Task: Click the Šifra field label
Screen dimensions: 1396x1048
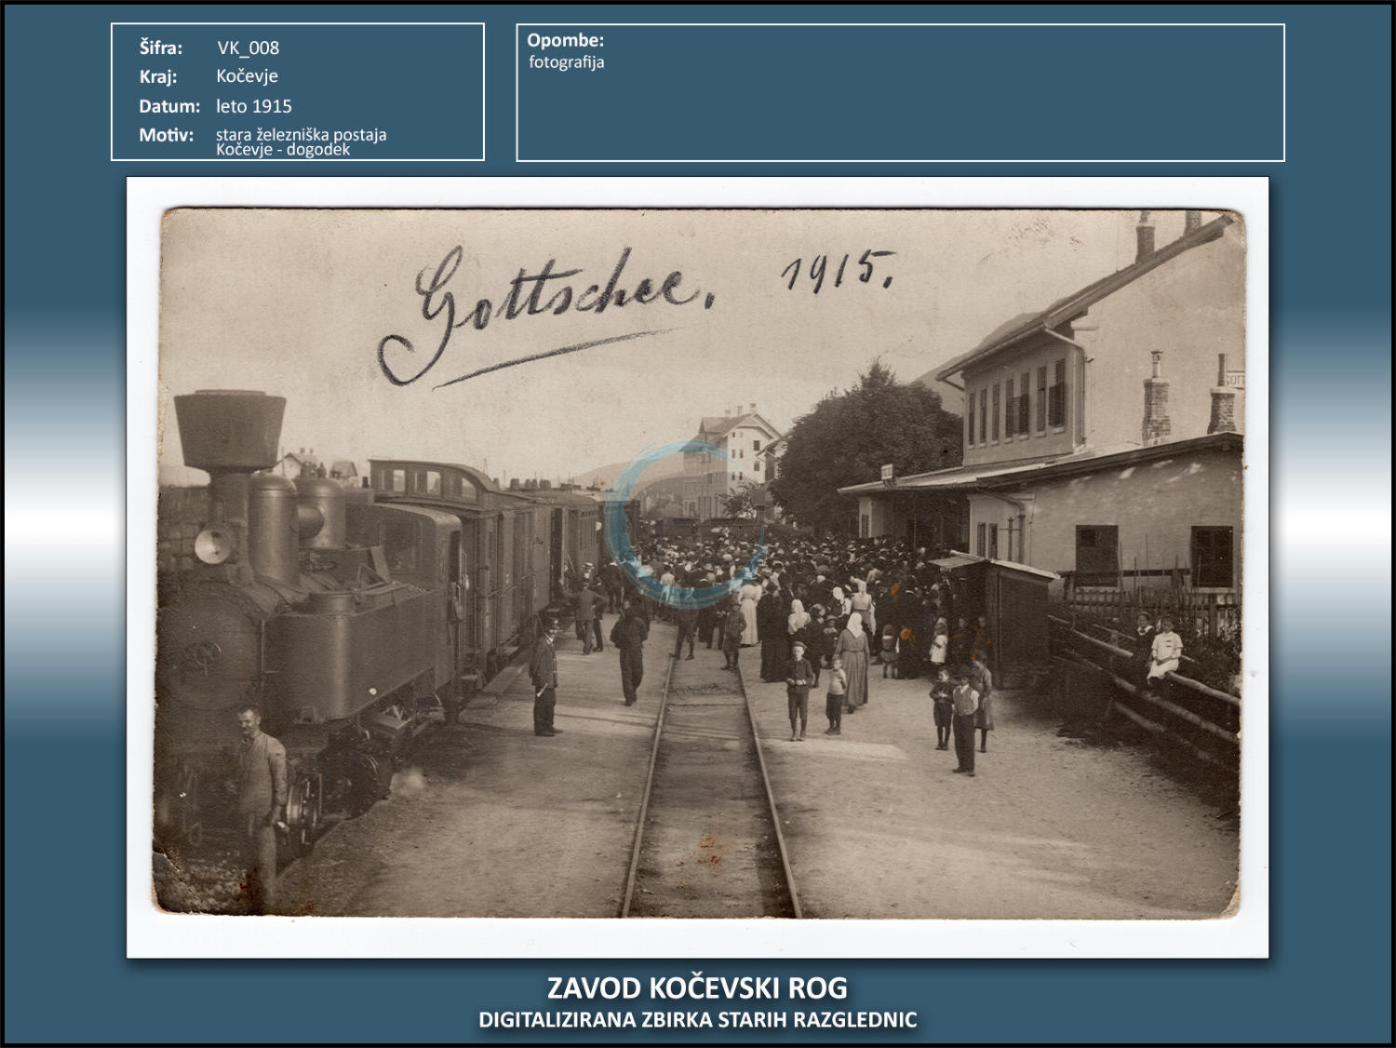Action: coord(161,47)
